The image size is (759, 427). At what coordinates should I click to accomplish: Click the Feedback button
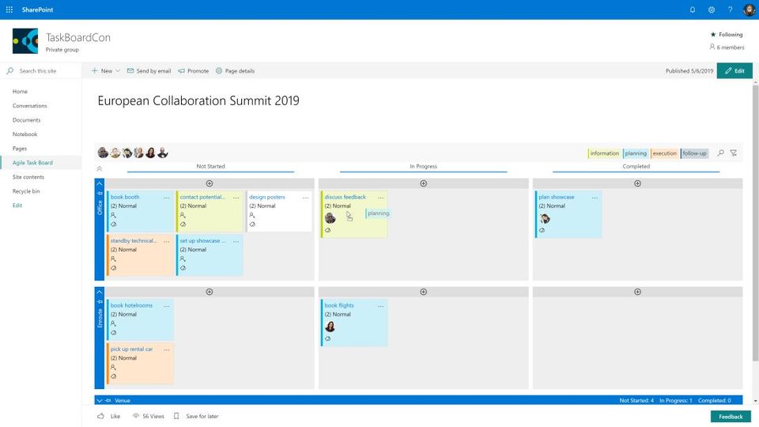click(731, 417)
